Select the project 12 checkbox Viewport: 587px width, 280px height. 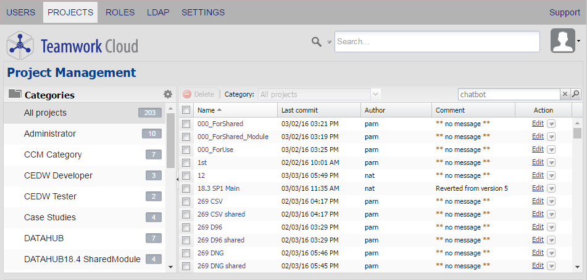coord(186,175)
